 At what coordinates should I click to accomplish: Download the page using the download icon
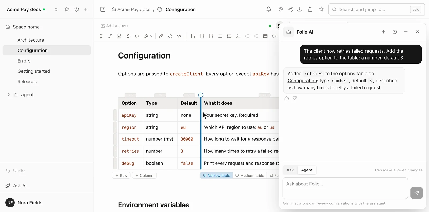[299, 9]
